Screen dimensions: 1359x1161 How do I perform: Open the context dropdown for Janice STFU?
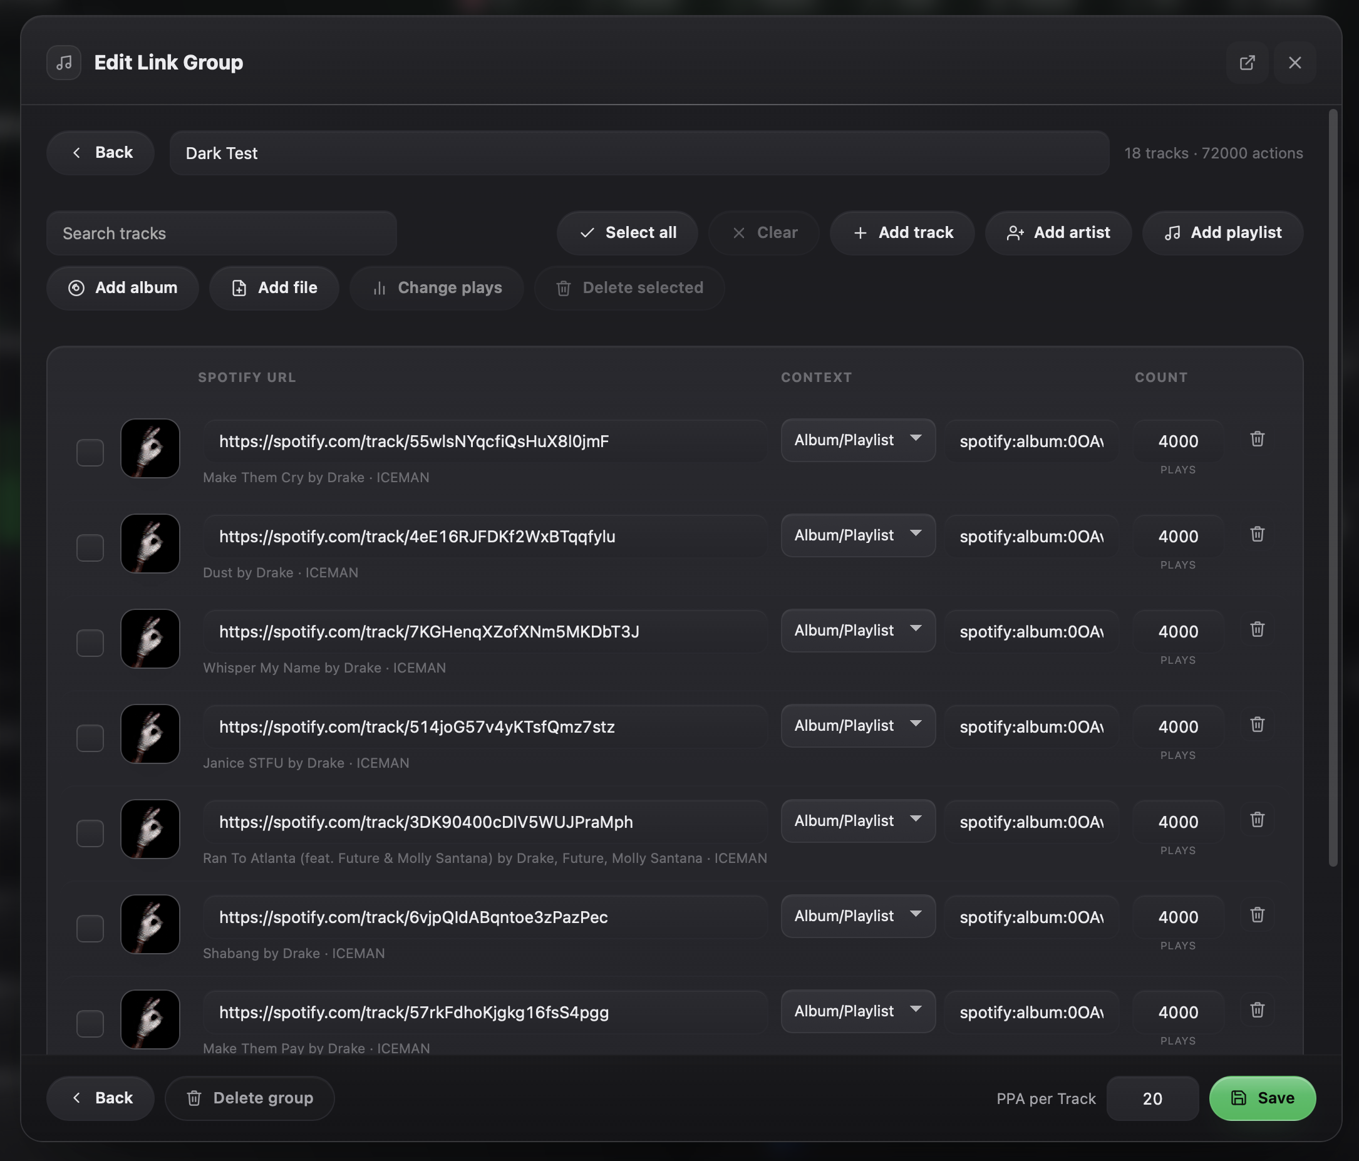pyautogui.click(x=858, y=725)
